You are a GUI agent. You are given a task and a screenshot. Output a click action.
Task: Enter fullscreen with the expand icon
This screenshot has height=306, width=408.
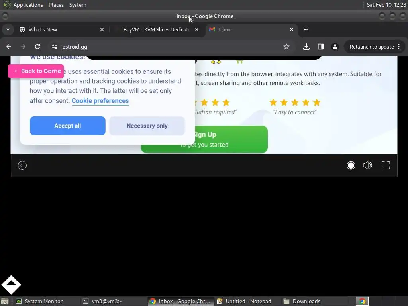(386, 165)
